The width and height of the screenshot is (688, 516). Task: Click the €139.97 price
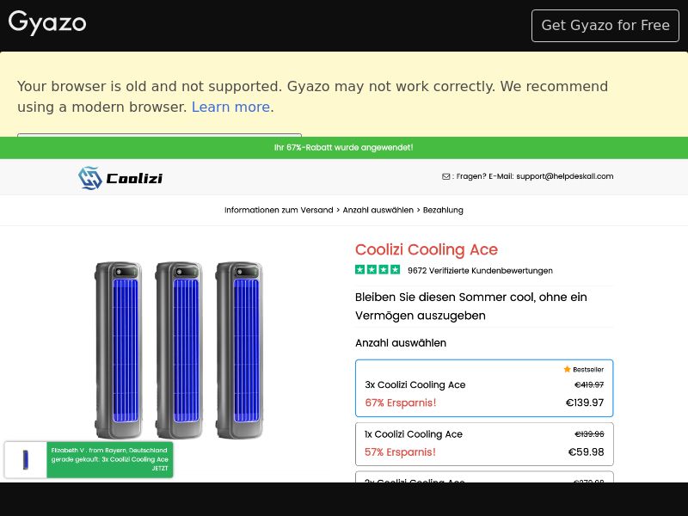click(x=585, y=402)
